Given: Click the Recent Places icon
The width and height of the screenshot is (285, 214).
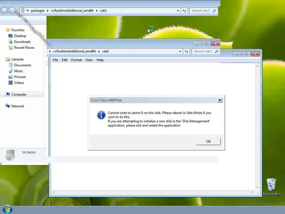Looking at the screenshot, I should [11, 47].
